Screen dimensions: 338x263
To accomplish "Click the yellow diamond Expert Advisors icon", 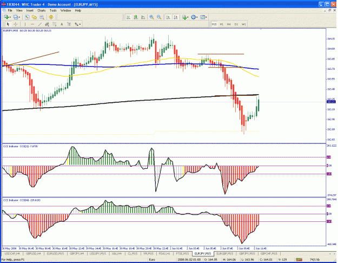I will click(x=51, y=17).
